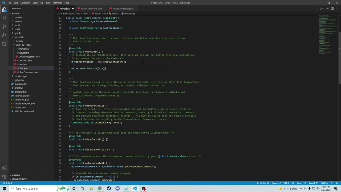Image resolution: width=341 pixels, height=192 pixels.
Task: Open notifications bell in status bar
Action: (x=337, y=183)
